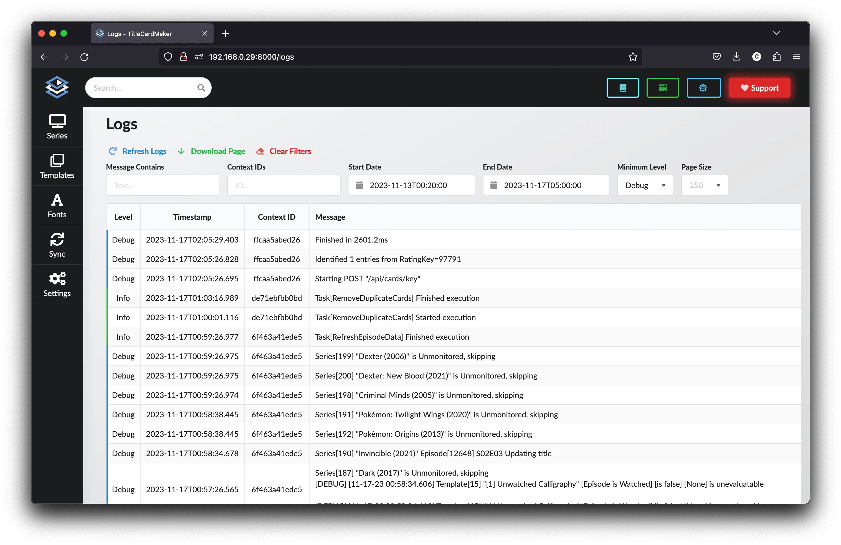Screen dimensions: 841x545
Task: Click inside the Context IDs input field
Action: (x=283, y=185)
